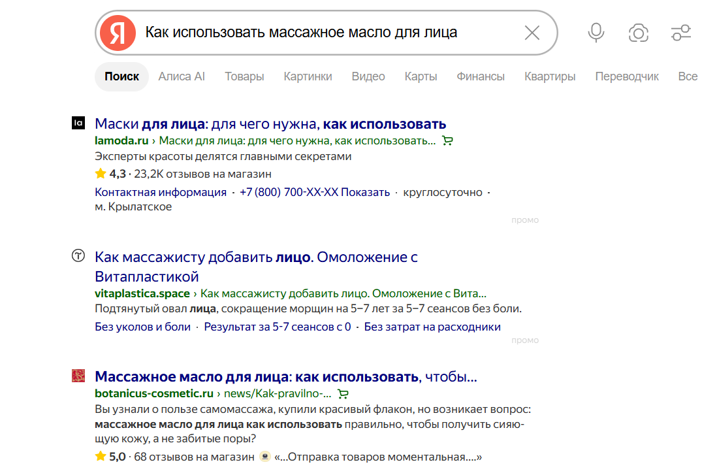Click the star rating icon for 5,0
The image size is (717, 475).
101,456
